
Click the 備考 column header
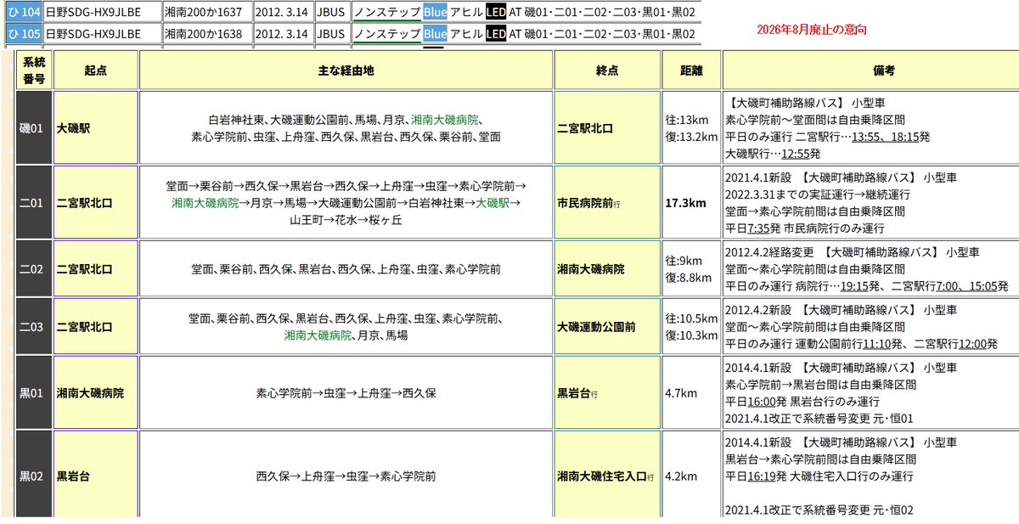[870, 70]
